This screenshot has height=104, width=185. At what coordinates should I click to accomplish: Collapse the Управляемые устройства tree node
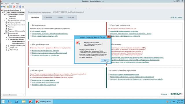[5, 14]
